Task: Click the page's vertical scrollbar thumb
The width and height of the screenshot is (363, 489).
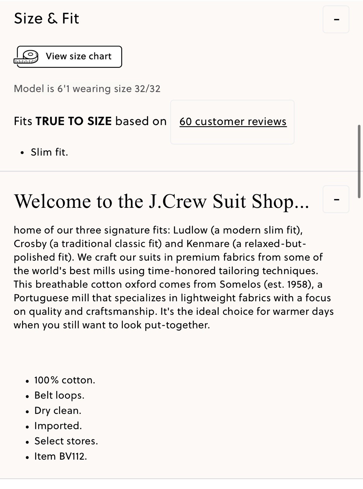Action: click(359, 161)
